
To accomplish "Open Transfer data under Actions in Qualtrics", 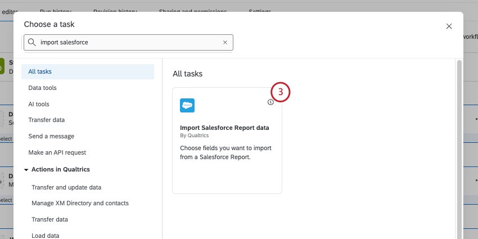I will 50,219.
